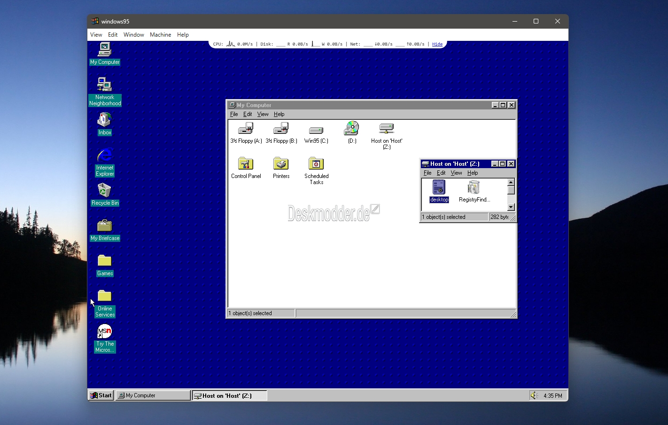Open File menu in Host Z: window
Image resolution: width=668 pixels, height=425 pixels.
click(427, 173)
